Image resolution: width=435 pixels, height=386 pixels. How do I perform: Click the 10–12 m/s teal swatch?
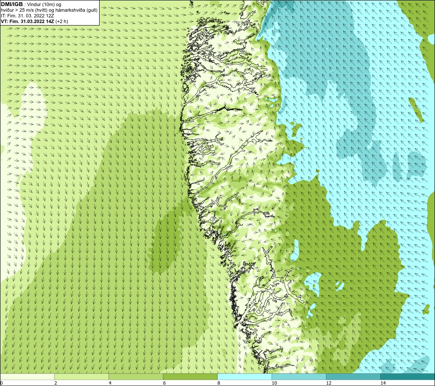pos(299,376)
